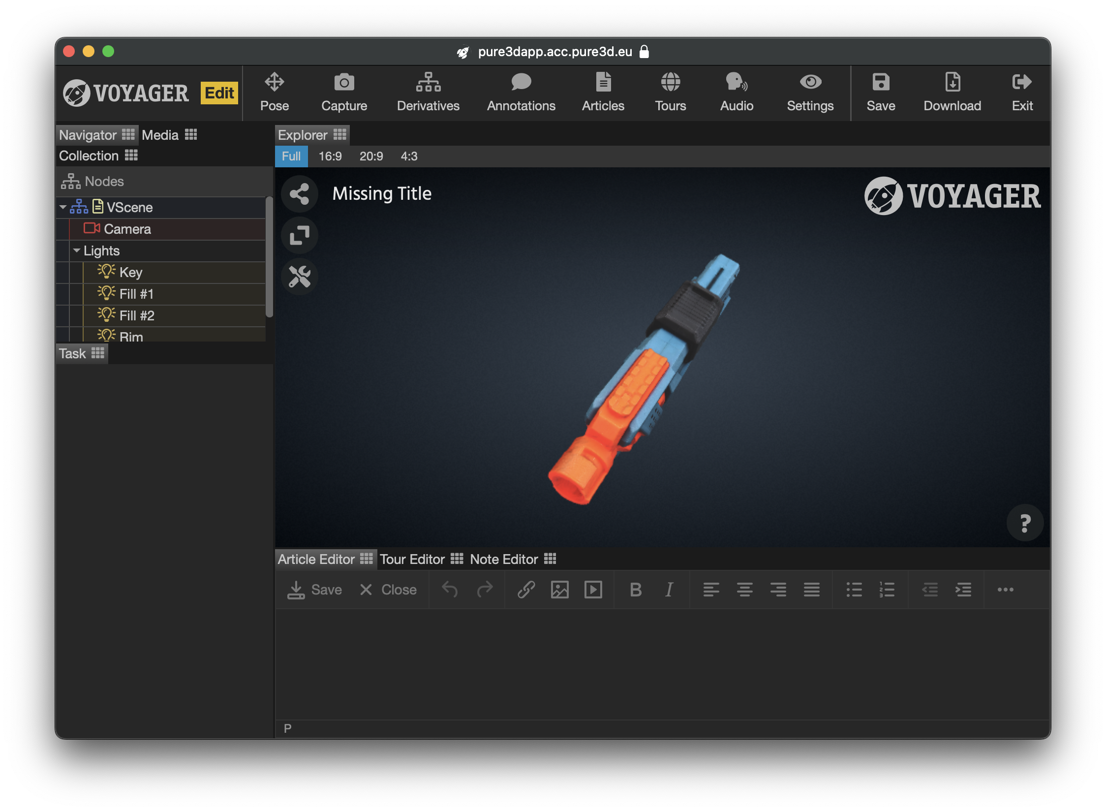Open the more options ellipsis in the editor toolbar
The width and height of the screenshot is (1106, 812).
point(1005,589)
